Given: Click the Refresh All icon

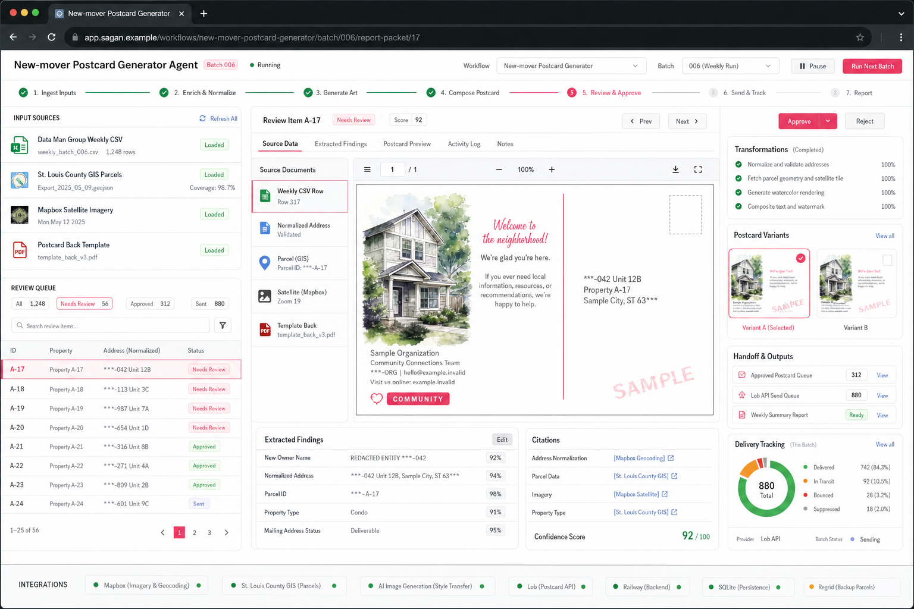Looking at the screenshot, I should pos(202,118).
